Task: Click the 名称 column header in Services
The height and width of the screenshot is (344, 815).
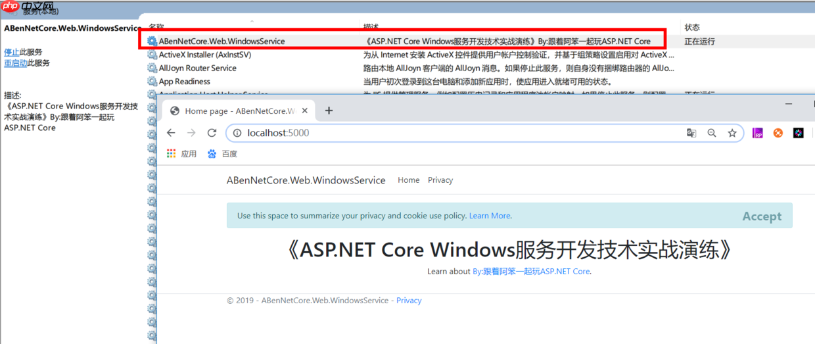Action: coord(156,27)
